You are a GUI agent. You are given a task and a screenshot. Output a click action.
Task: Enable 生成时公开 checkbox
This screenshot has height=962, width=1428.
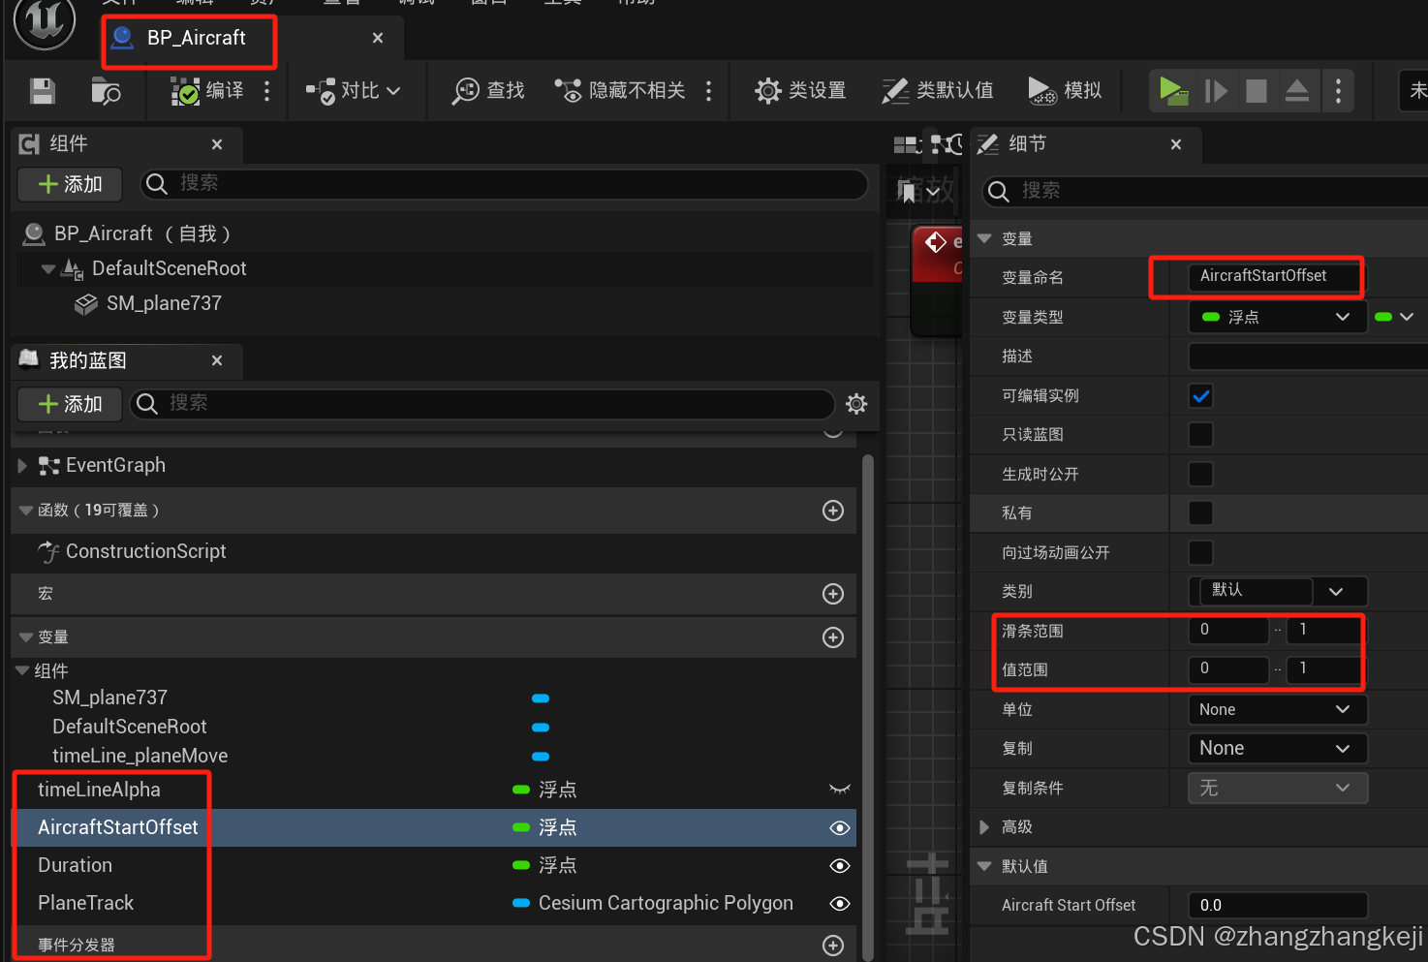pyautogui.click(x=1201, y=475)
